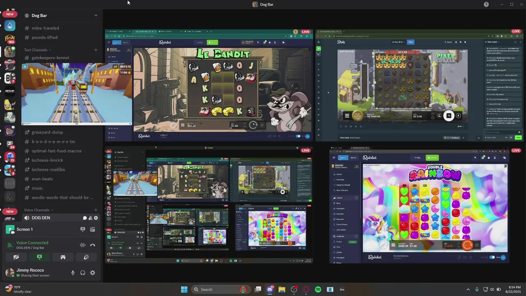The image size is (526, 296).
Task: Focus the Discord screen-share stream tile
Action: coord(209,205)
